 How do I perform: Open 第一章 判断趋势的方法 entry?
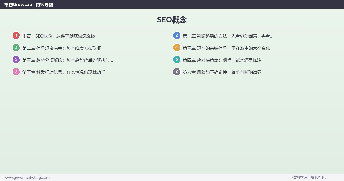pyautogui.click(x=228, y=36)
